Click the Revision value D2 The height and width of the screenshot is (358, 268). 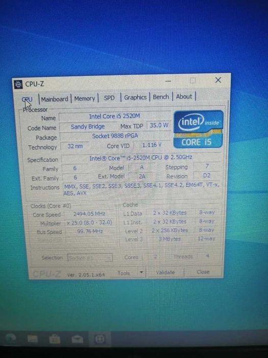206,175
